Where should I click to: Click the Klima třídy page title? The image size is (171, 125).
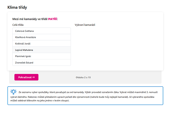coord(17,7)
